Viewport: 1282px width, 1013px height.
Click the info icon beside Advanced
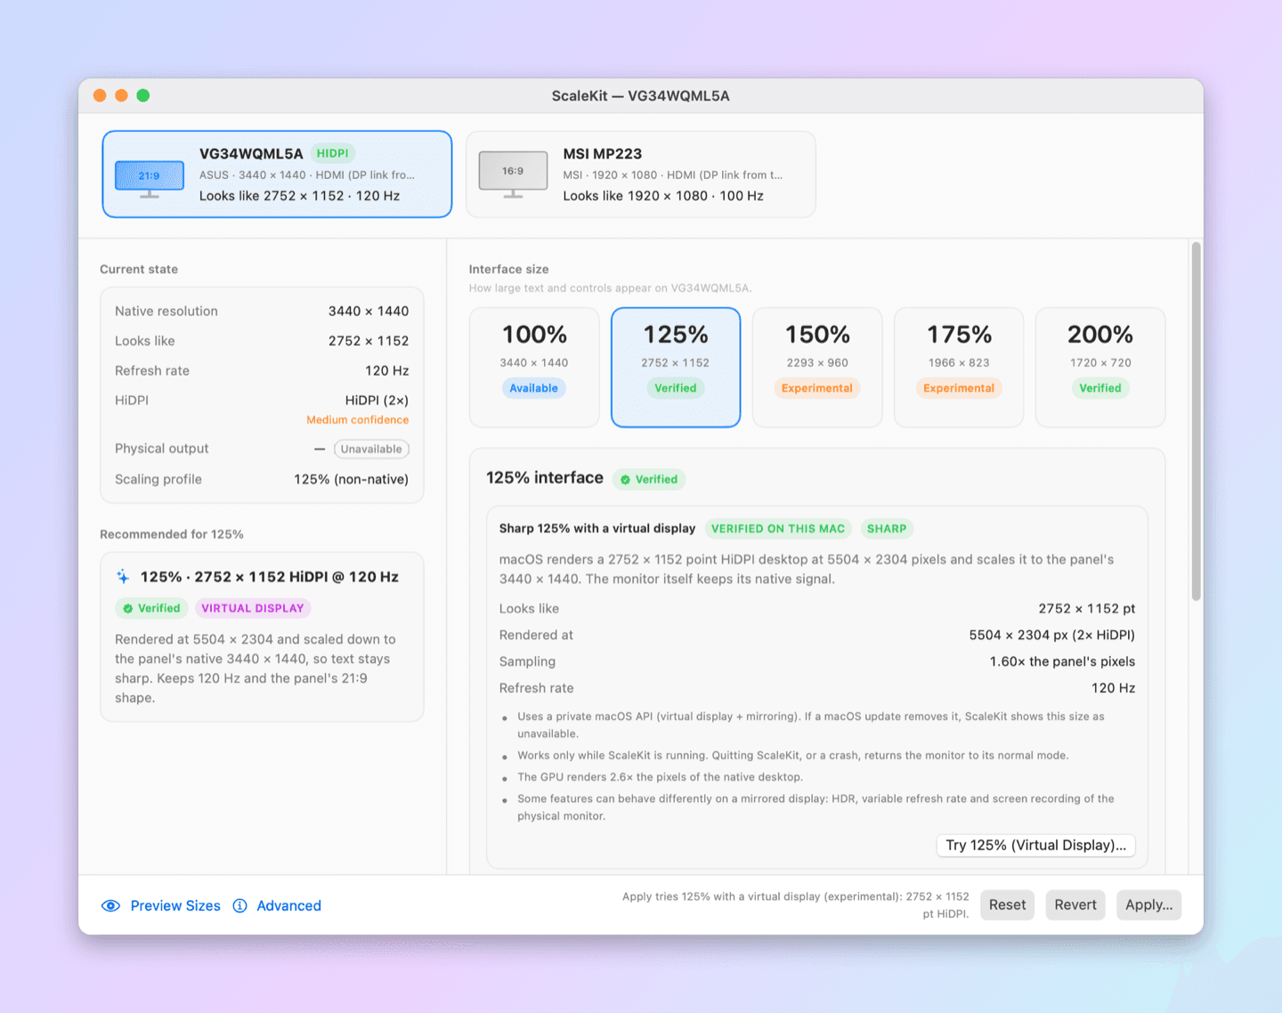point(240,905)
